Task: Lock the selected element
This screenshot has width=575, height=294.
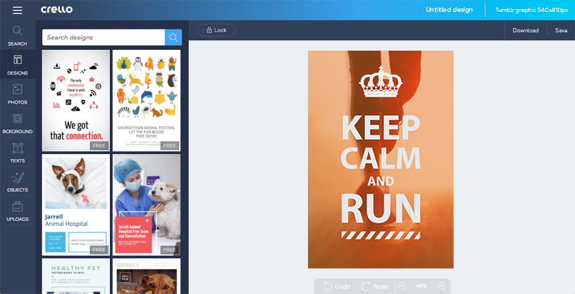Action: tap(217, 30)
